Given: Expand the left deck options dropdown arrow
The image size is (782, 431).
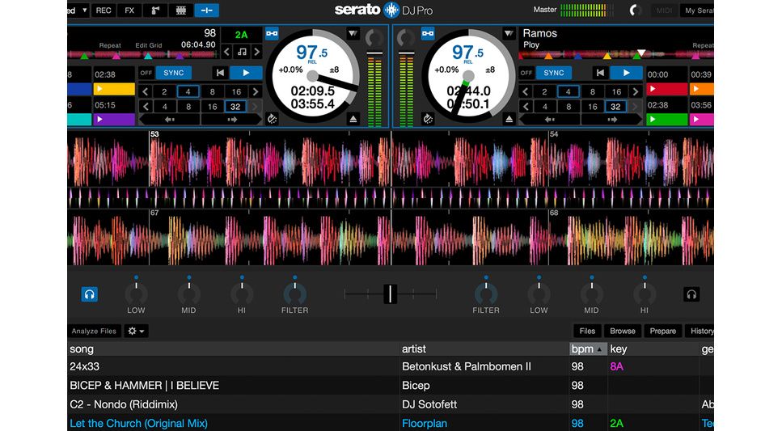Looking at the screenshot, I should click(353, 34).
